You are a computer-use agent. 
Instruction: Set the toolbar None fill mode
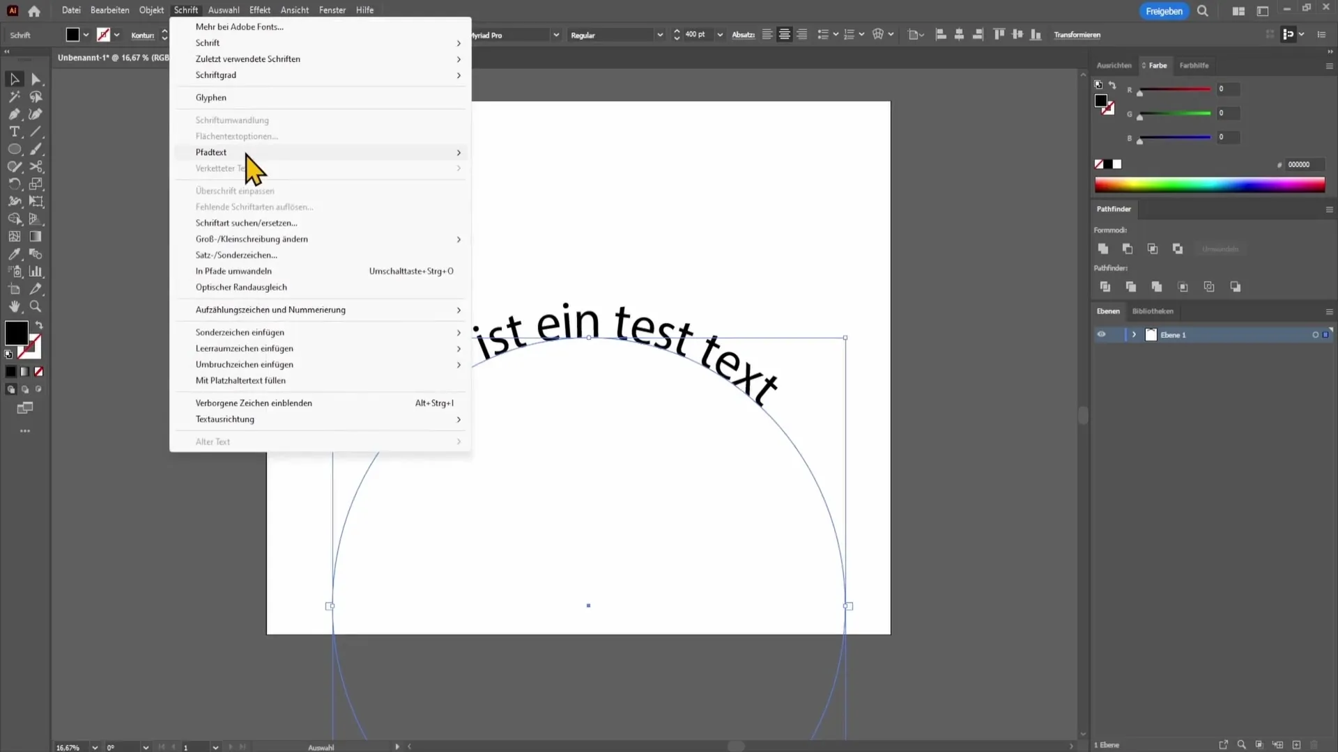tap(39, 372)
